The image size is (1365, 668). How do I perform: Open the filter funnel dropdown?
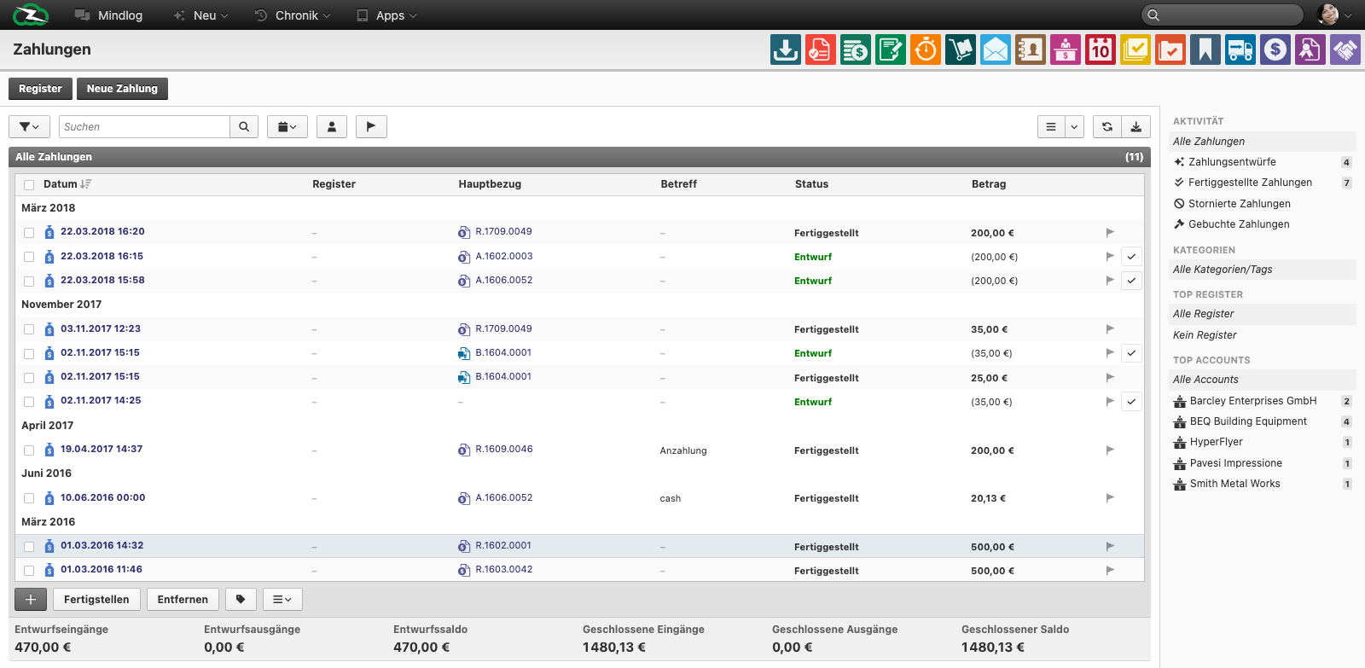tap(29, 126)
